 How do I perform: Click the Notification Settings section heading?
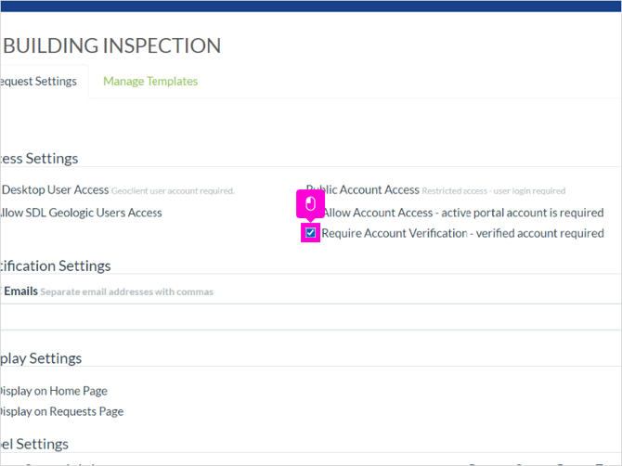coord(55,265)
